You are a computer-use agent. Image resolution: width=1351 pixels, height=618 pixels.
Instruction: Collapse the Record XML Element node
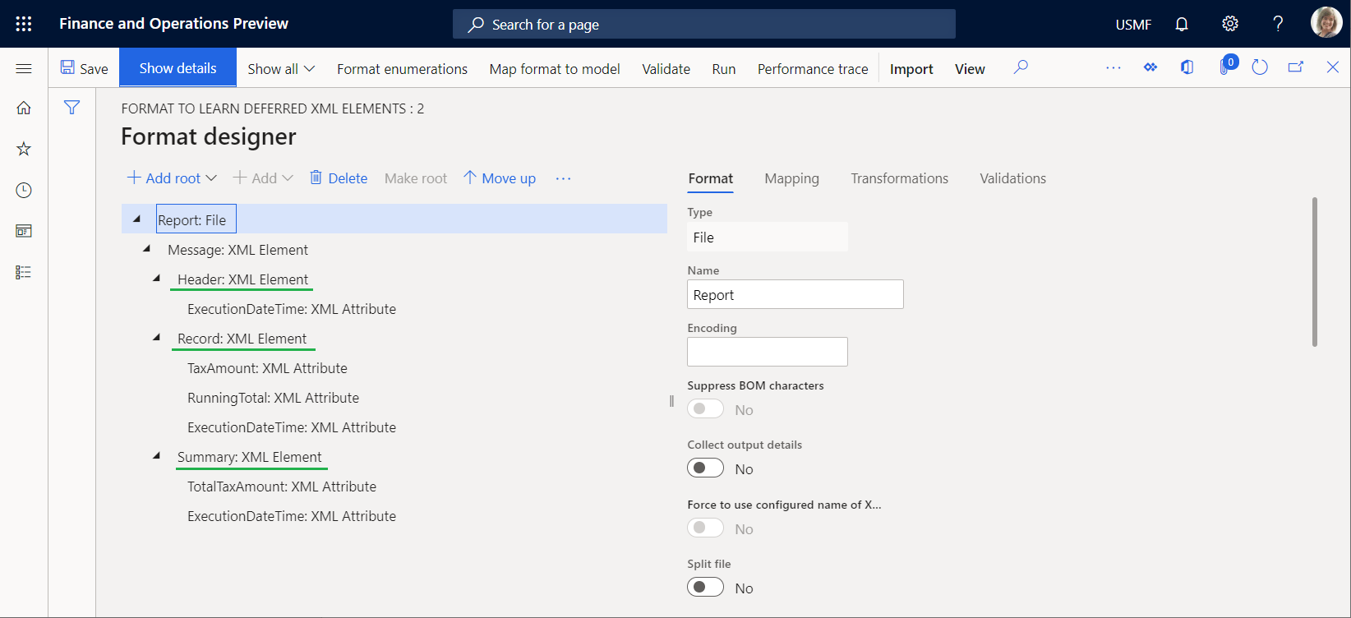156,338
